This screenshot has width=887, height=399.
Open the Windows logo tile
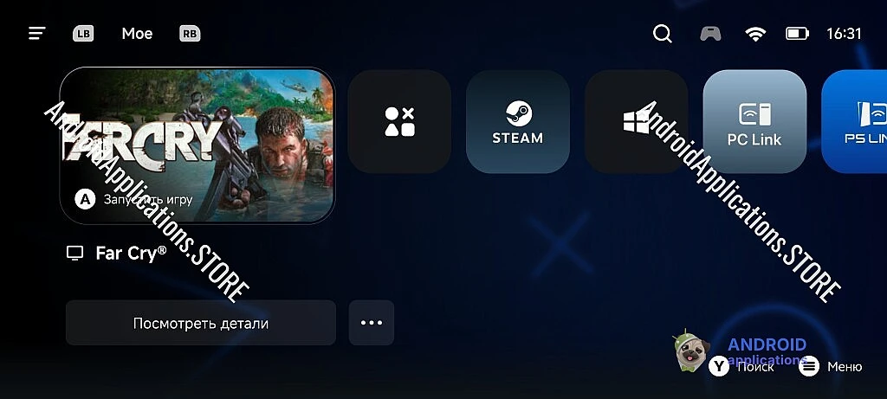(637, 121)
